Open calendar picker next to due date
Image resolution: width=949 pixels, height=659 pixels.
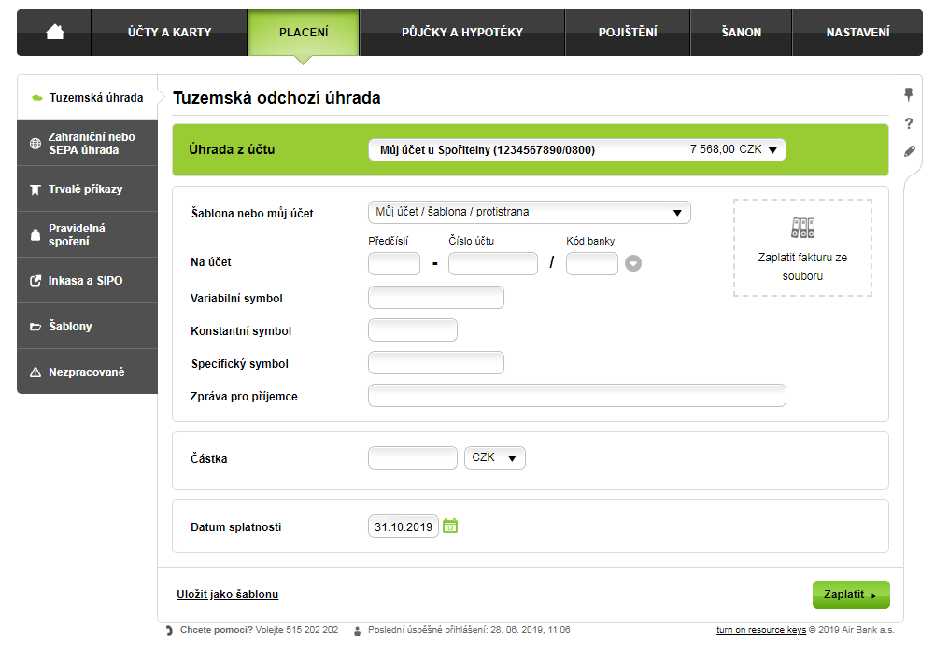[x=450, y=526]
